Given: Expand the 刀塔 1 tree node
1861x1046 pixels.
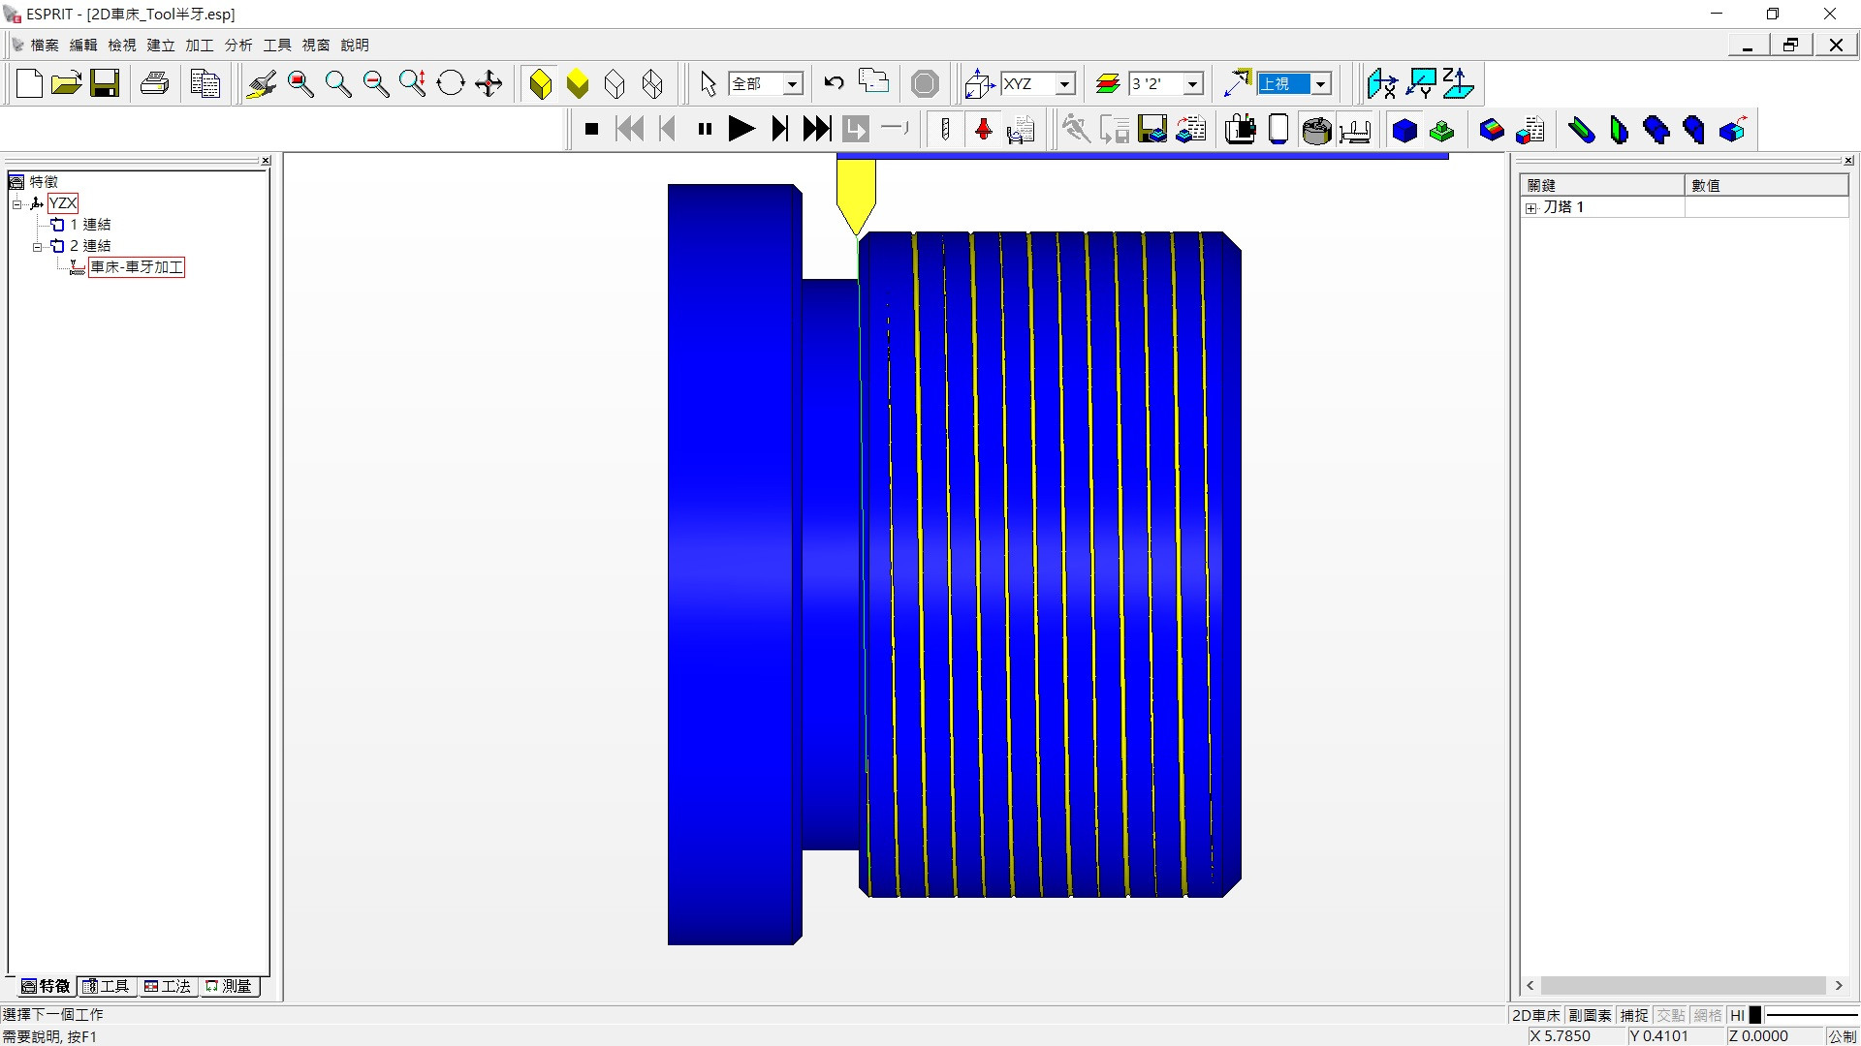Looking at the screenshot, I should (x=1531, y=208).
